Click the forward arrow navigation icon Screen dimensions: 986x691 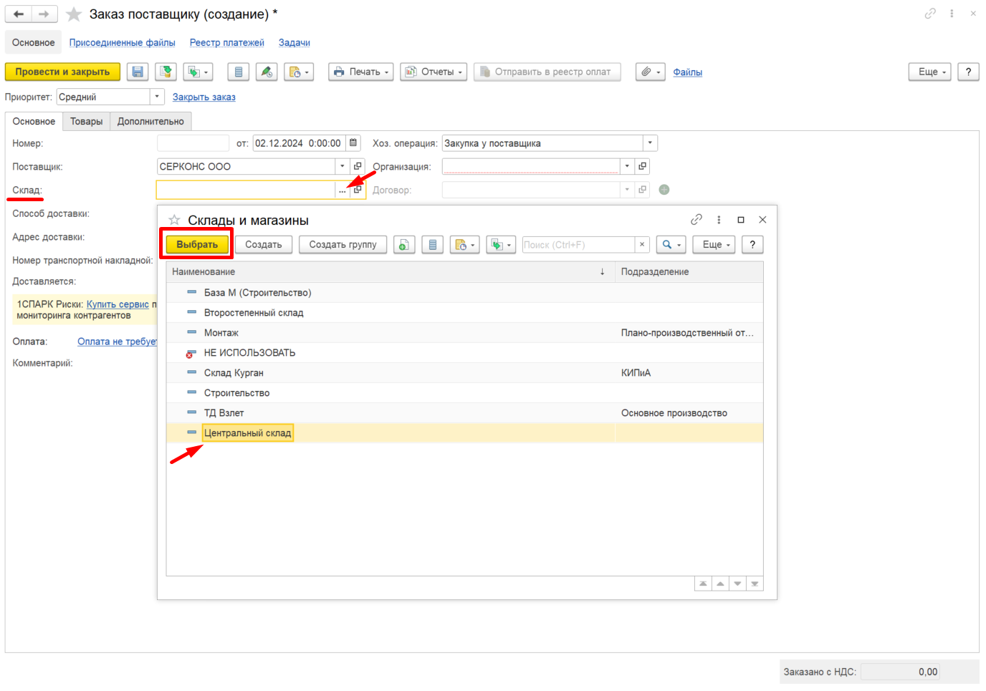pos(44,14)
